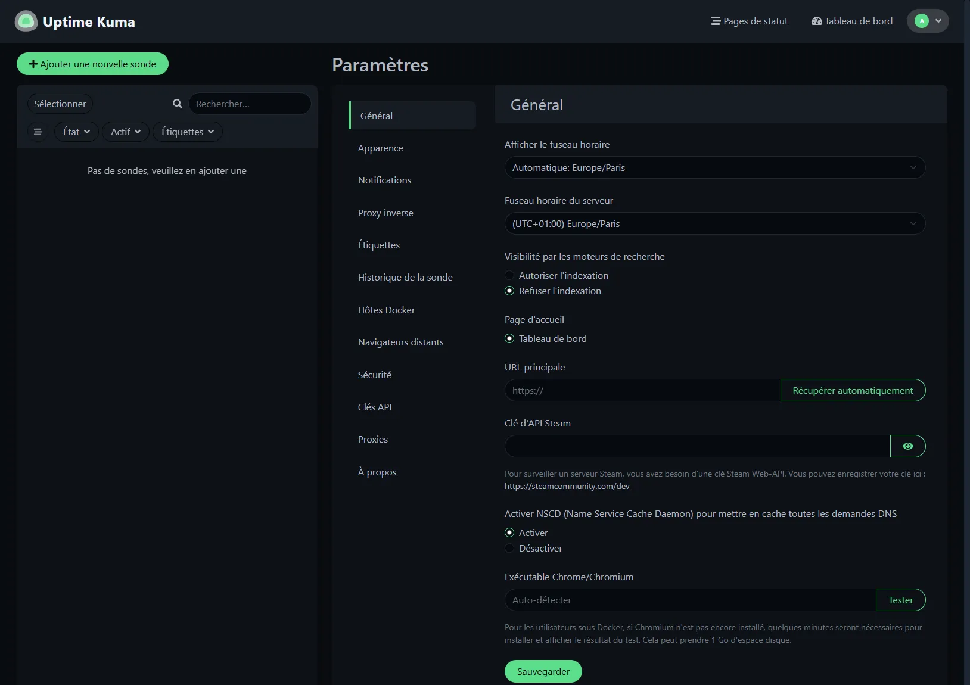Select Autoriser l'indexation radio option
Image resolution: width=970 pixels, height=685 pixels.
pos(509,275)
